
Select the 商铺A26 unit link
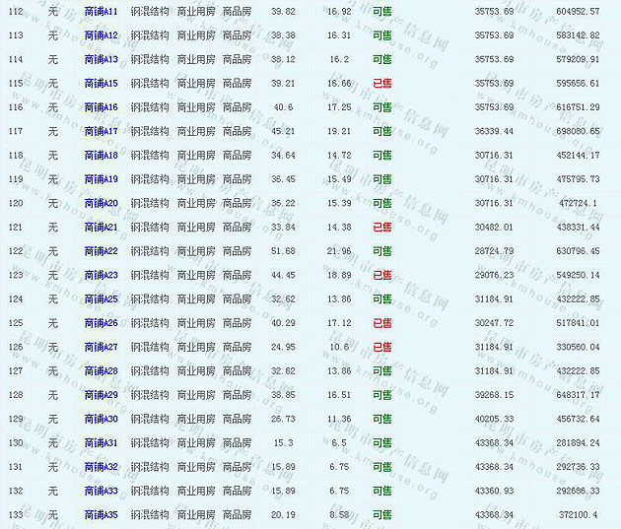(x=101, y=323)
